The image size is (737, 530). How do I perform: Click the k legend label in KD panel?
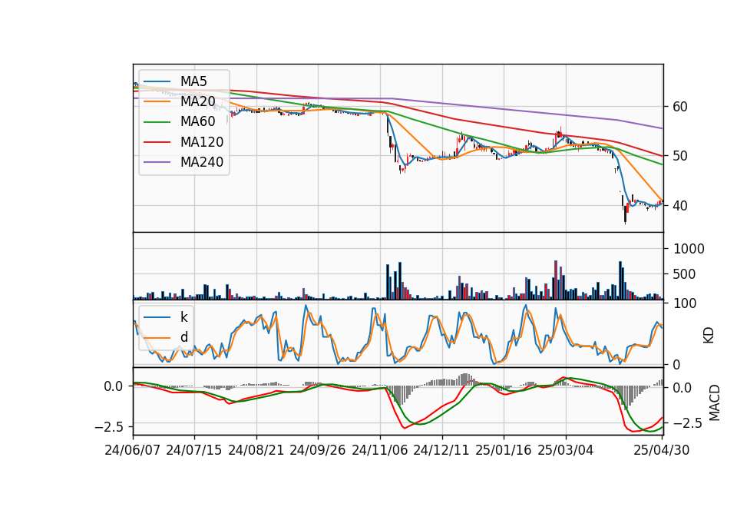coord(183,317)
